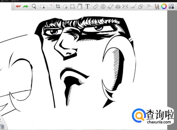Open the Draw Style shapes tool
Screen dimensions: 177x130
coord(141,6)
